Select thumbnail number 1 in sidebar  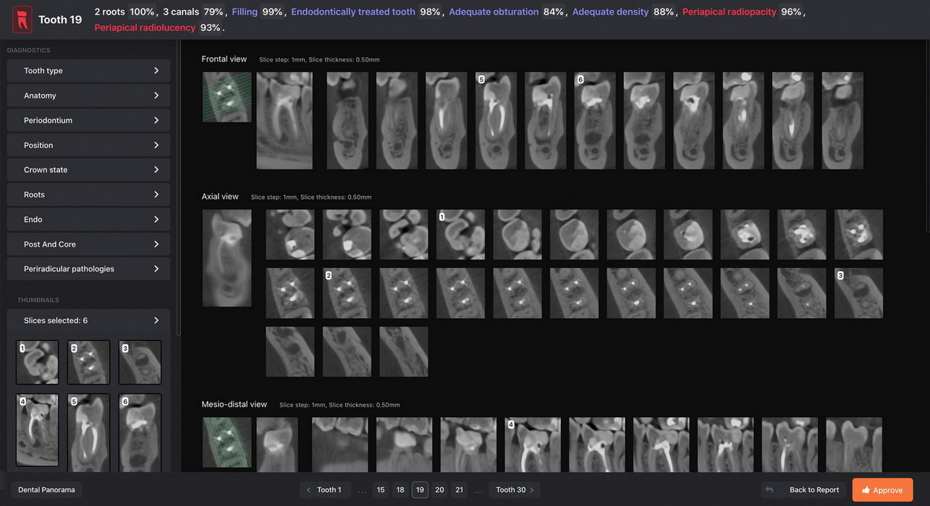coord(37,363)
